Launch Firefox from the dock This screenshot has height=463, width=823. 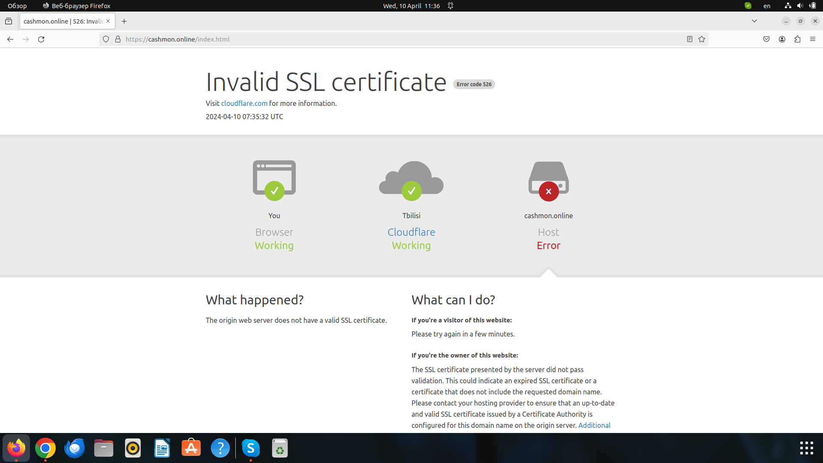tap(16, 448)
